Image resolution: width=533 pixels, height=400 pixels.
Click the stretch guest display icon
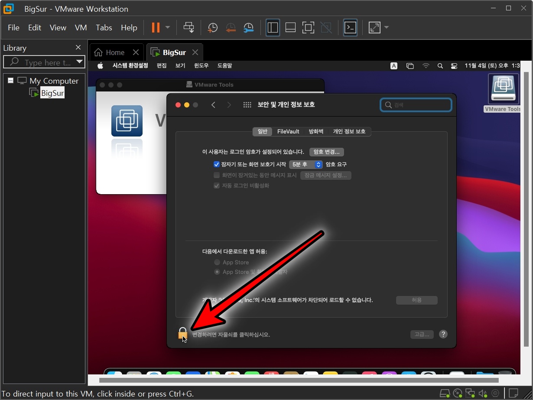click(374, 28)
